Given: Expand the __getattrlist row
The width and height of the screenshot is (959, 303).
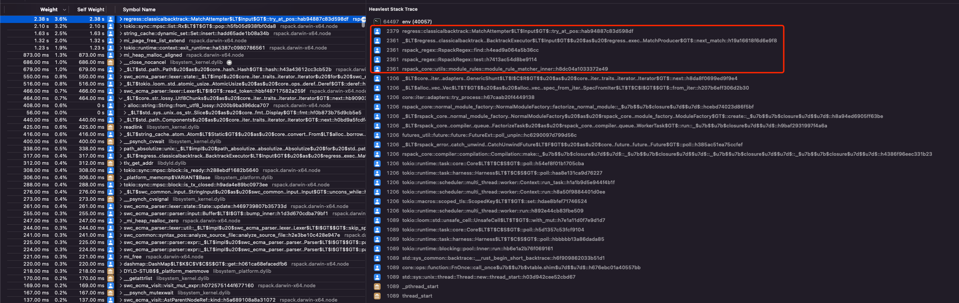Looking at the screenshot, I should click(x=121, y=278).
